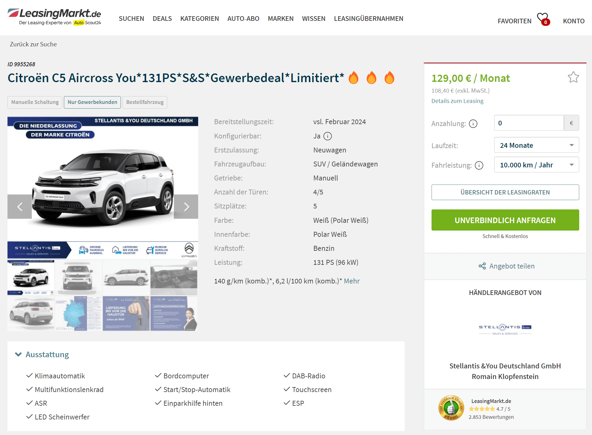This screenshot has width=592, height=435.
Task: Collapse the Ausstattung section
Action: [42, 354]
